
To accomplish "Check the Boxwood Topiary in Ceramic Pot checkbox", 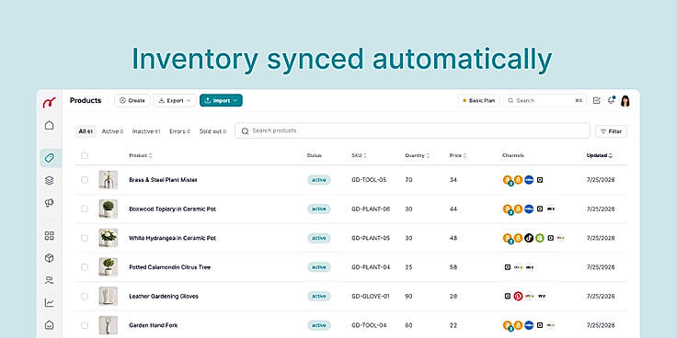I will (x=85, y=209).
